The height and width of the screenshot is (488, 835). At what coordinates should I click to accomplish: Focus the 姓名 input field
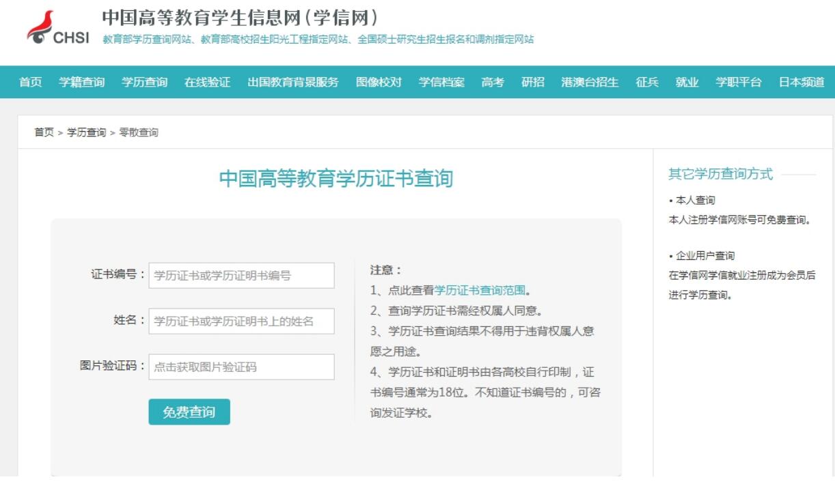tap(241, 321)
